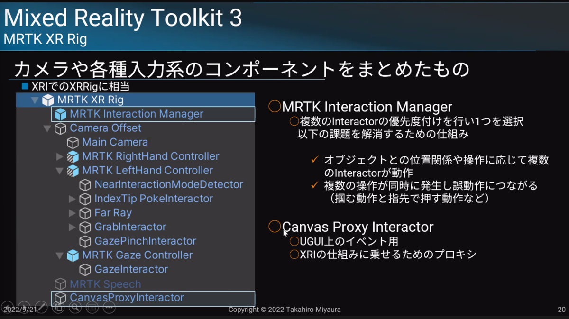This screenshot has width=569, height=319.
Task: Click the Main Camera object cube icon
Action: [x=73, y=142]
